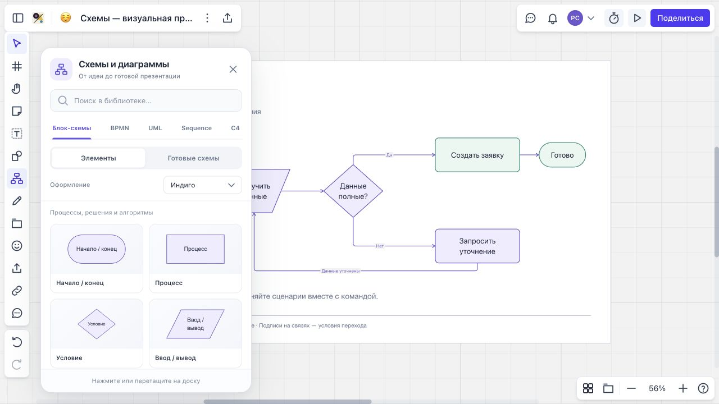This screenshot has height=404, width=719.
Task: Open the emoji sticker tool
Action: pos(17,246)
